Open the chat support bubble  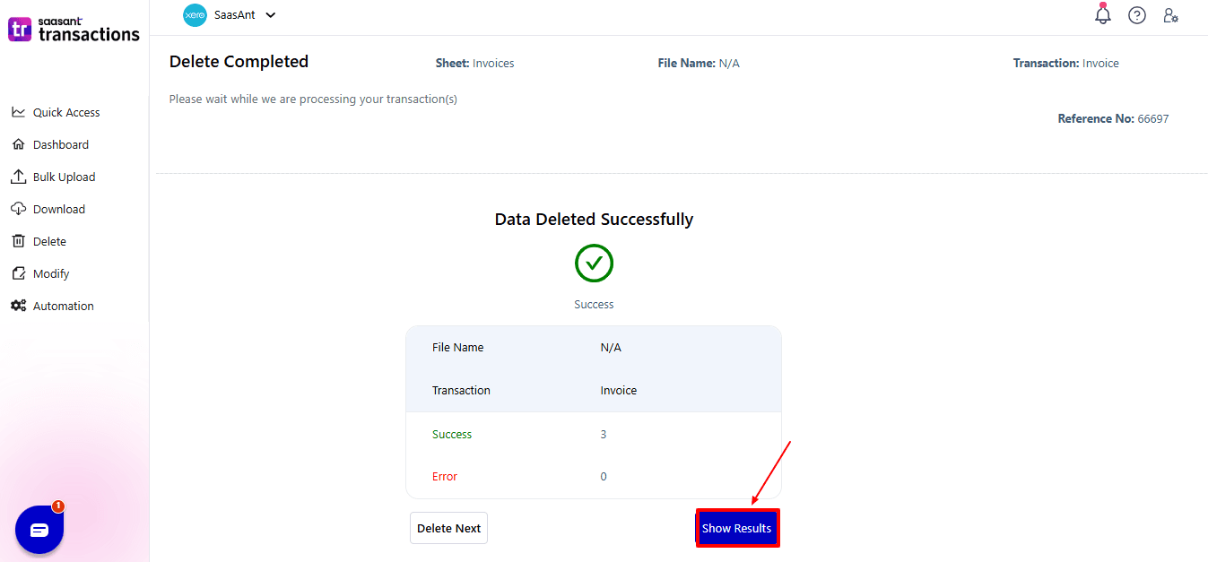pos(39,530)
